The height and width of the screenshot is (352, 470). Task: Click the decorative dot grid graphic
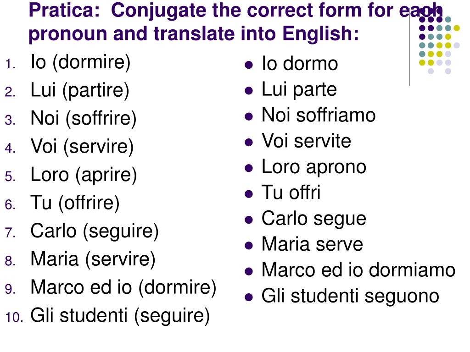(439, 41)
